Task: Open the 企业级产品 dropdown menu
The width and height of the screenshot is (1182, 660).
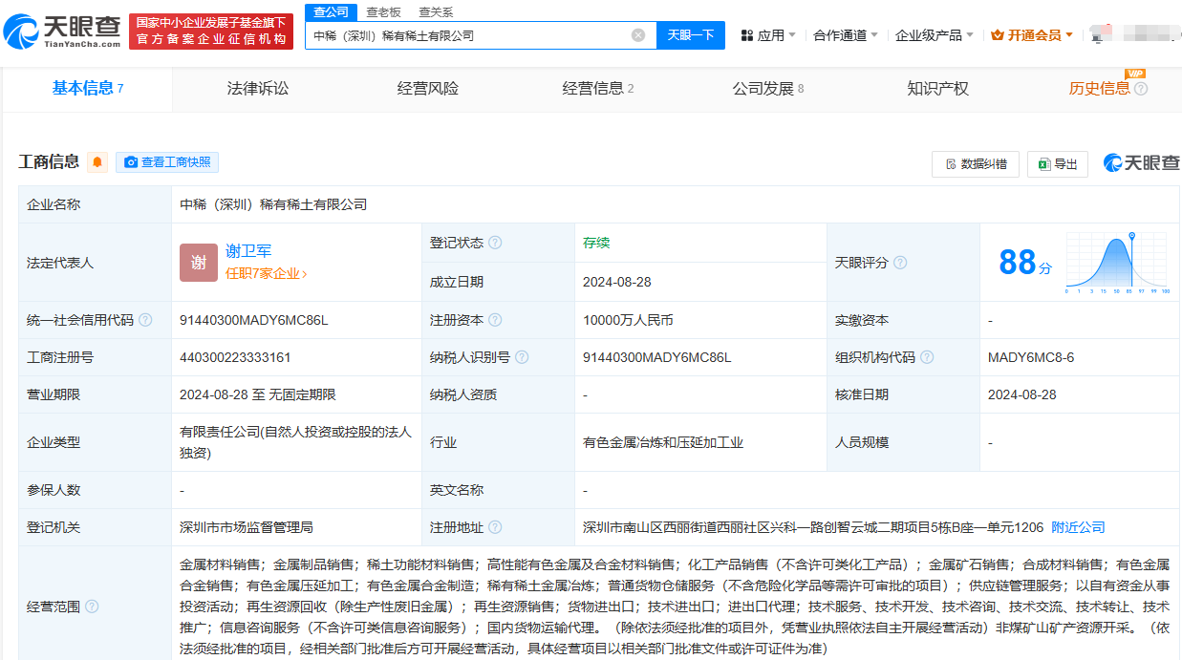Action: coord(935,35)
